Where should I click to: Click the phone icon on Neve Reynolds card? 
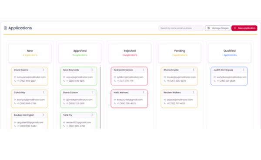click(64, 81)
